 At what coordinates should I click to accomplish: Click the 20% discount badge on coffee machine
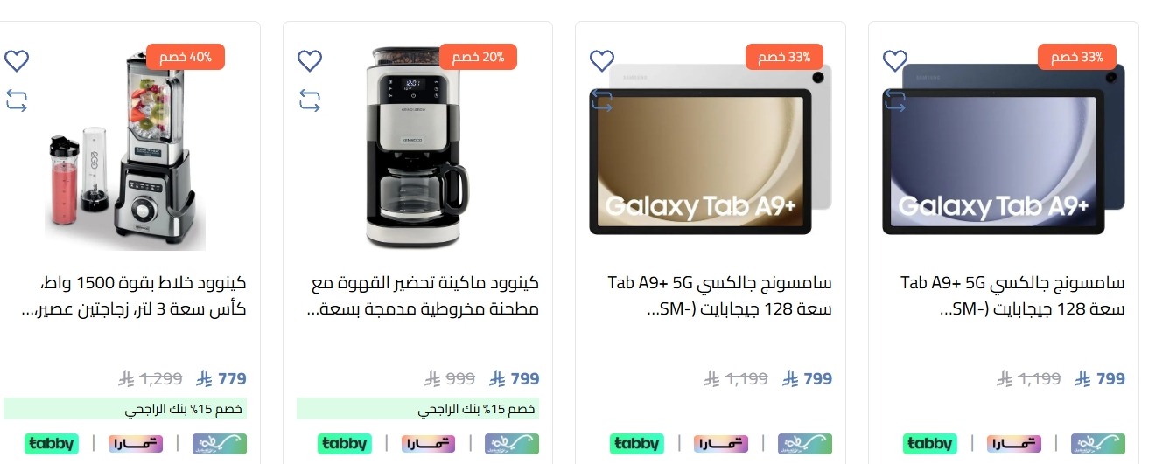pyautogui.click(x=478, y=57)
